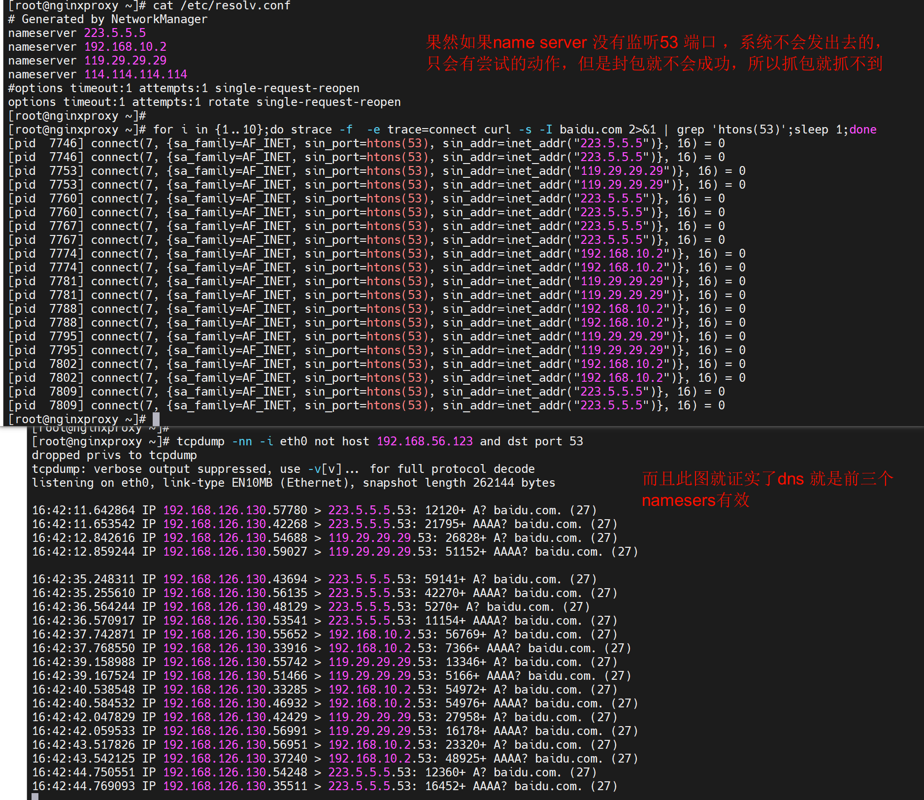
Task: Click the packet timestamp 16:42:37.742871
Action: click(x=83, y=634)
